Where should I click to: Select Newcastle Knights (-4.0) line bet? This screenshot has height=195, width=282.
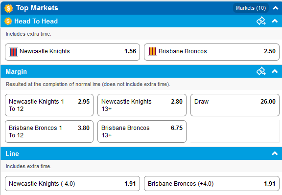pyautogui.click(x=72, y=183)
